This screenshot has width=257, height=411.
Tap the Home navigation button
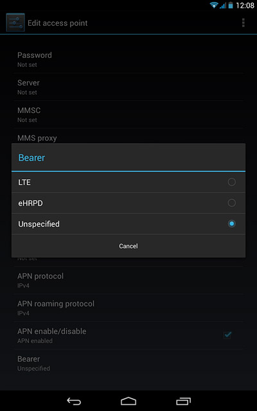(128, 401)
